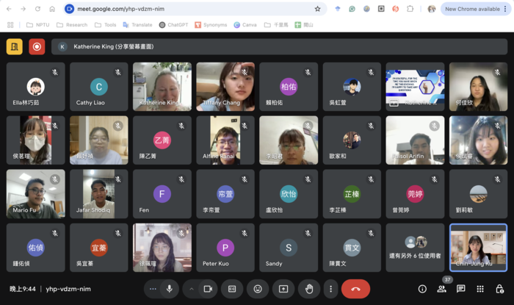
Task: Open the Translate bookmark
Action: point(137,24)
